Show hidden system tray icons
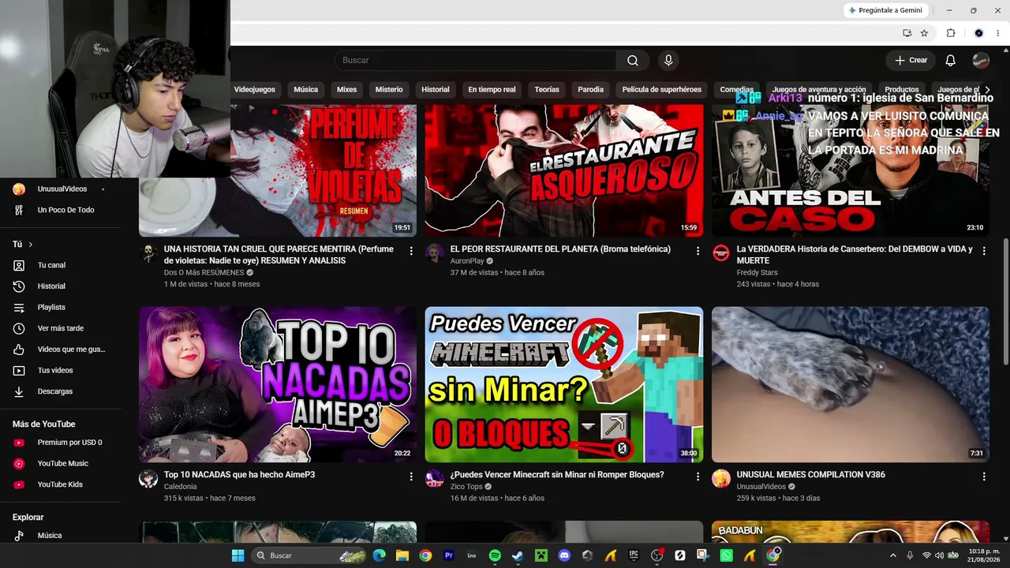The width and height of the screenshot is (1010, 568). point(893,555)
